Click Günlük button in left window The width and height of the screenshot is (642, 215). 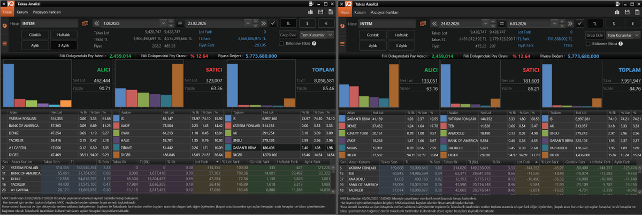click(35, 34)
